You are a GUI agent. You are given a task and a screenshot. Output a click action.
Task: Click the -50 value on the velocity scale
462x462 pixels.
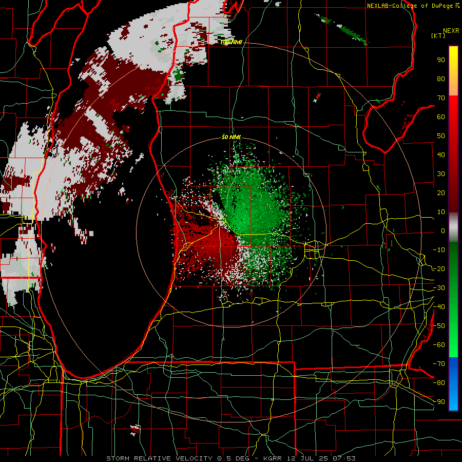point(439,326)
